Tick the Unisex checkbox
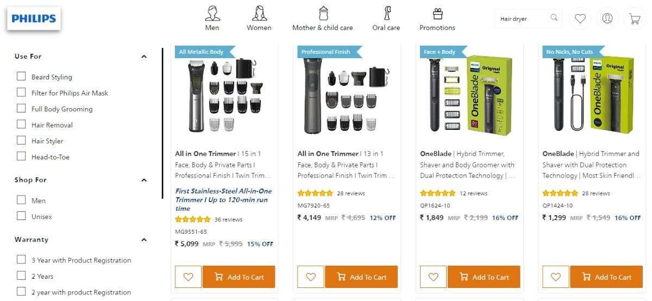The width and height of the screenshot is (652, 301). pyautogui.click(x=21, y=216)
